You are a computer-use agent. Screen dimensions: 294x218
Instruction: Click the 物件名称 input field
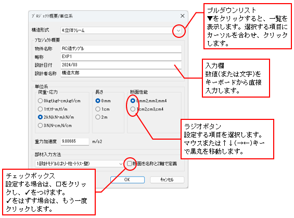121,49
